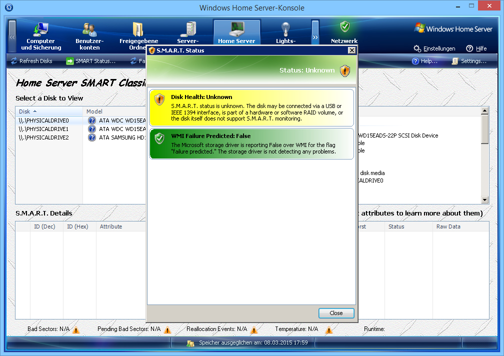Open Einstellungen in the console header
This screenshot has width=504, height=356.
434,48
